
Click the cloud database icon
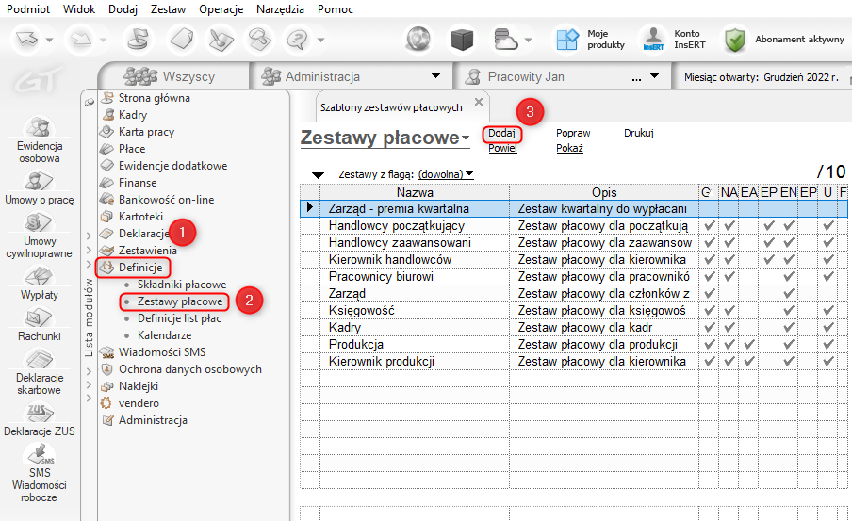505,40
